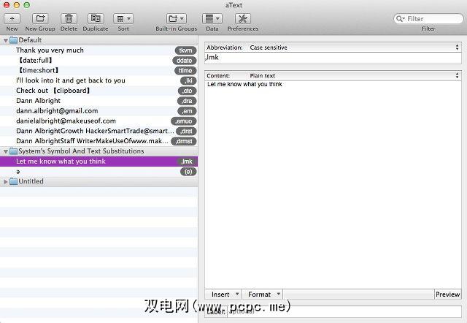Viewport: 467px width, 323px height.
Task: Open the Plain text content type dropdown
Action: pos(354,75)
